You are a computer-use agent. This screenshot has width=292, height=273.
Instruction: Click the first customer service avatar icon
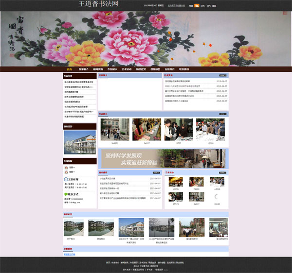pos(66,168)
